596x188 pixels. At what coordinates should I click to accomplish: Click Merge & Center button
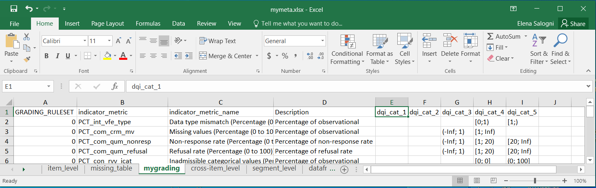[226, 56]
